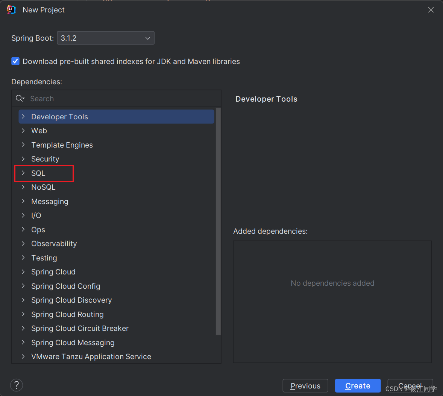Expand the Messaging chevron
The height and width of the screenshot is (396, 443).
click(x=23, y=201)
